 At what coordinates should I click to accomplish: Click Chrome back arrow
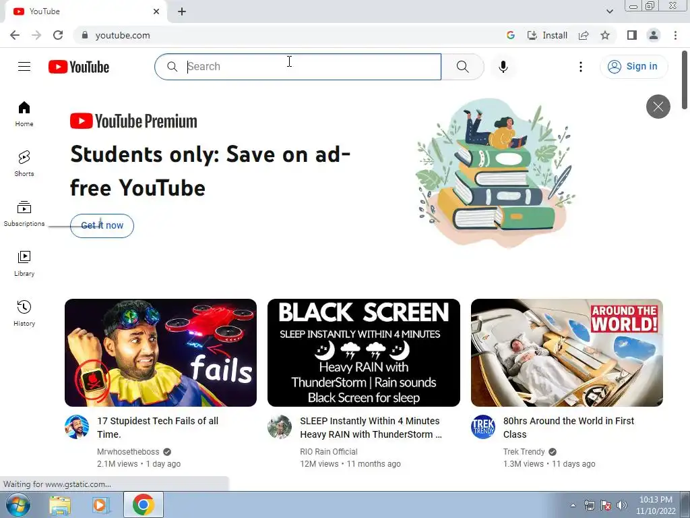click(15, 35)
